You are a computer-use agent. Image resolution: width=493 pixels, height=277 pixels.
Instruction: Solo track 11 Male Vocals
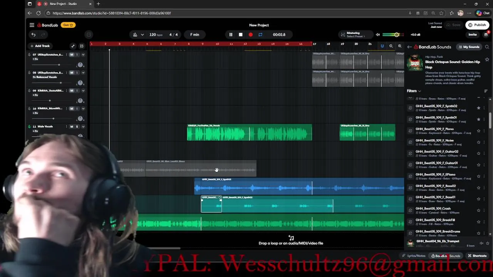tap(77, 127)
